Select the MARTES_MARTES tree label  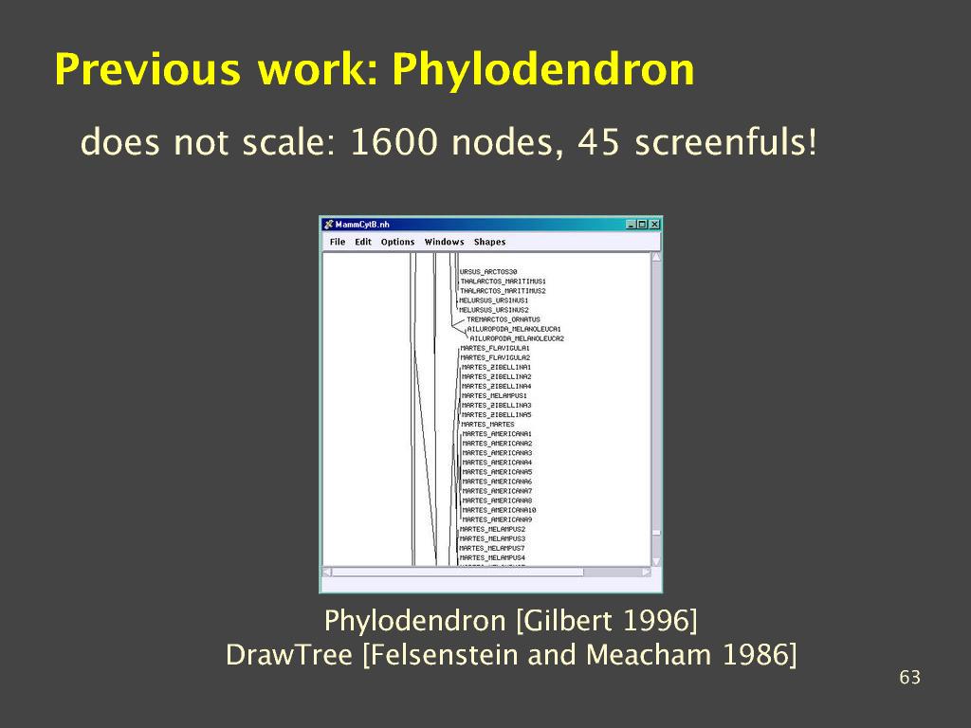(487, 425)
